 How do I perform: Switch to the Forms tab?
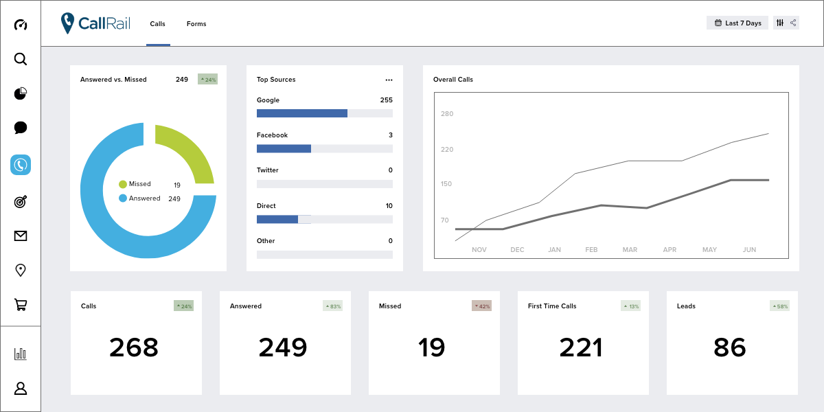(x=196, y=23)
